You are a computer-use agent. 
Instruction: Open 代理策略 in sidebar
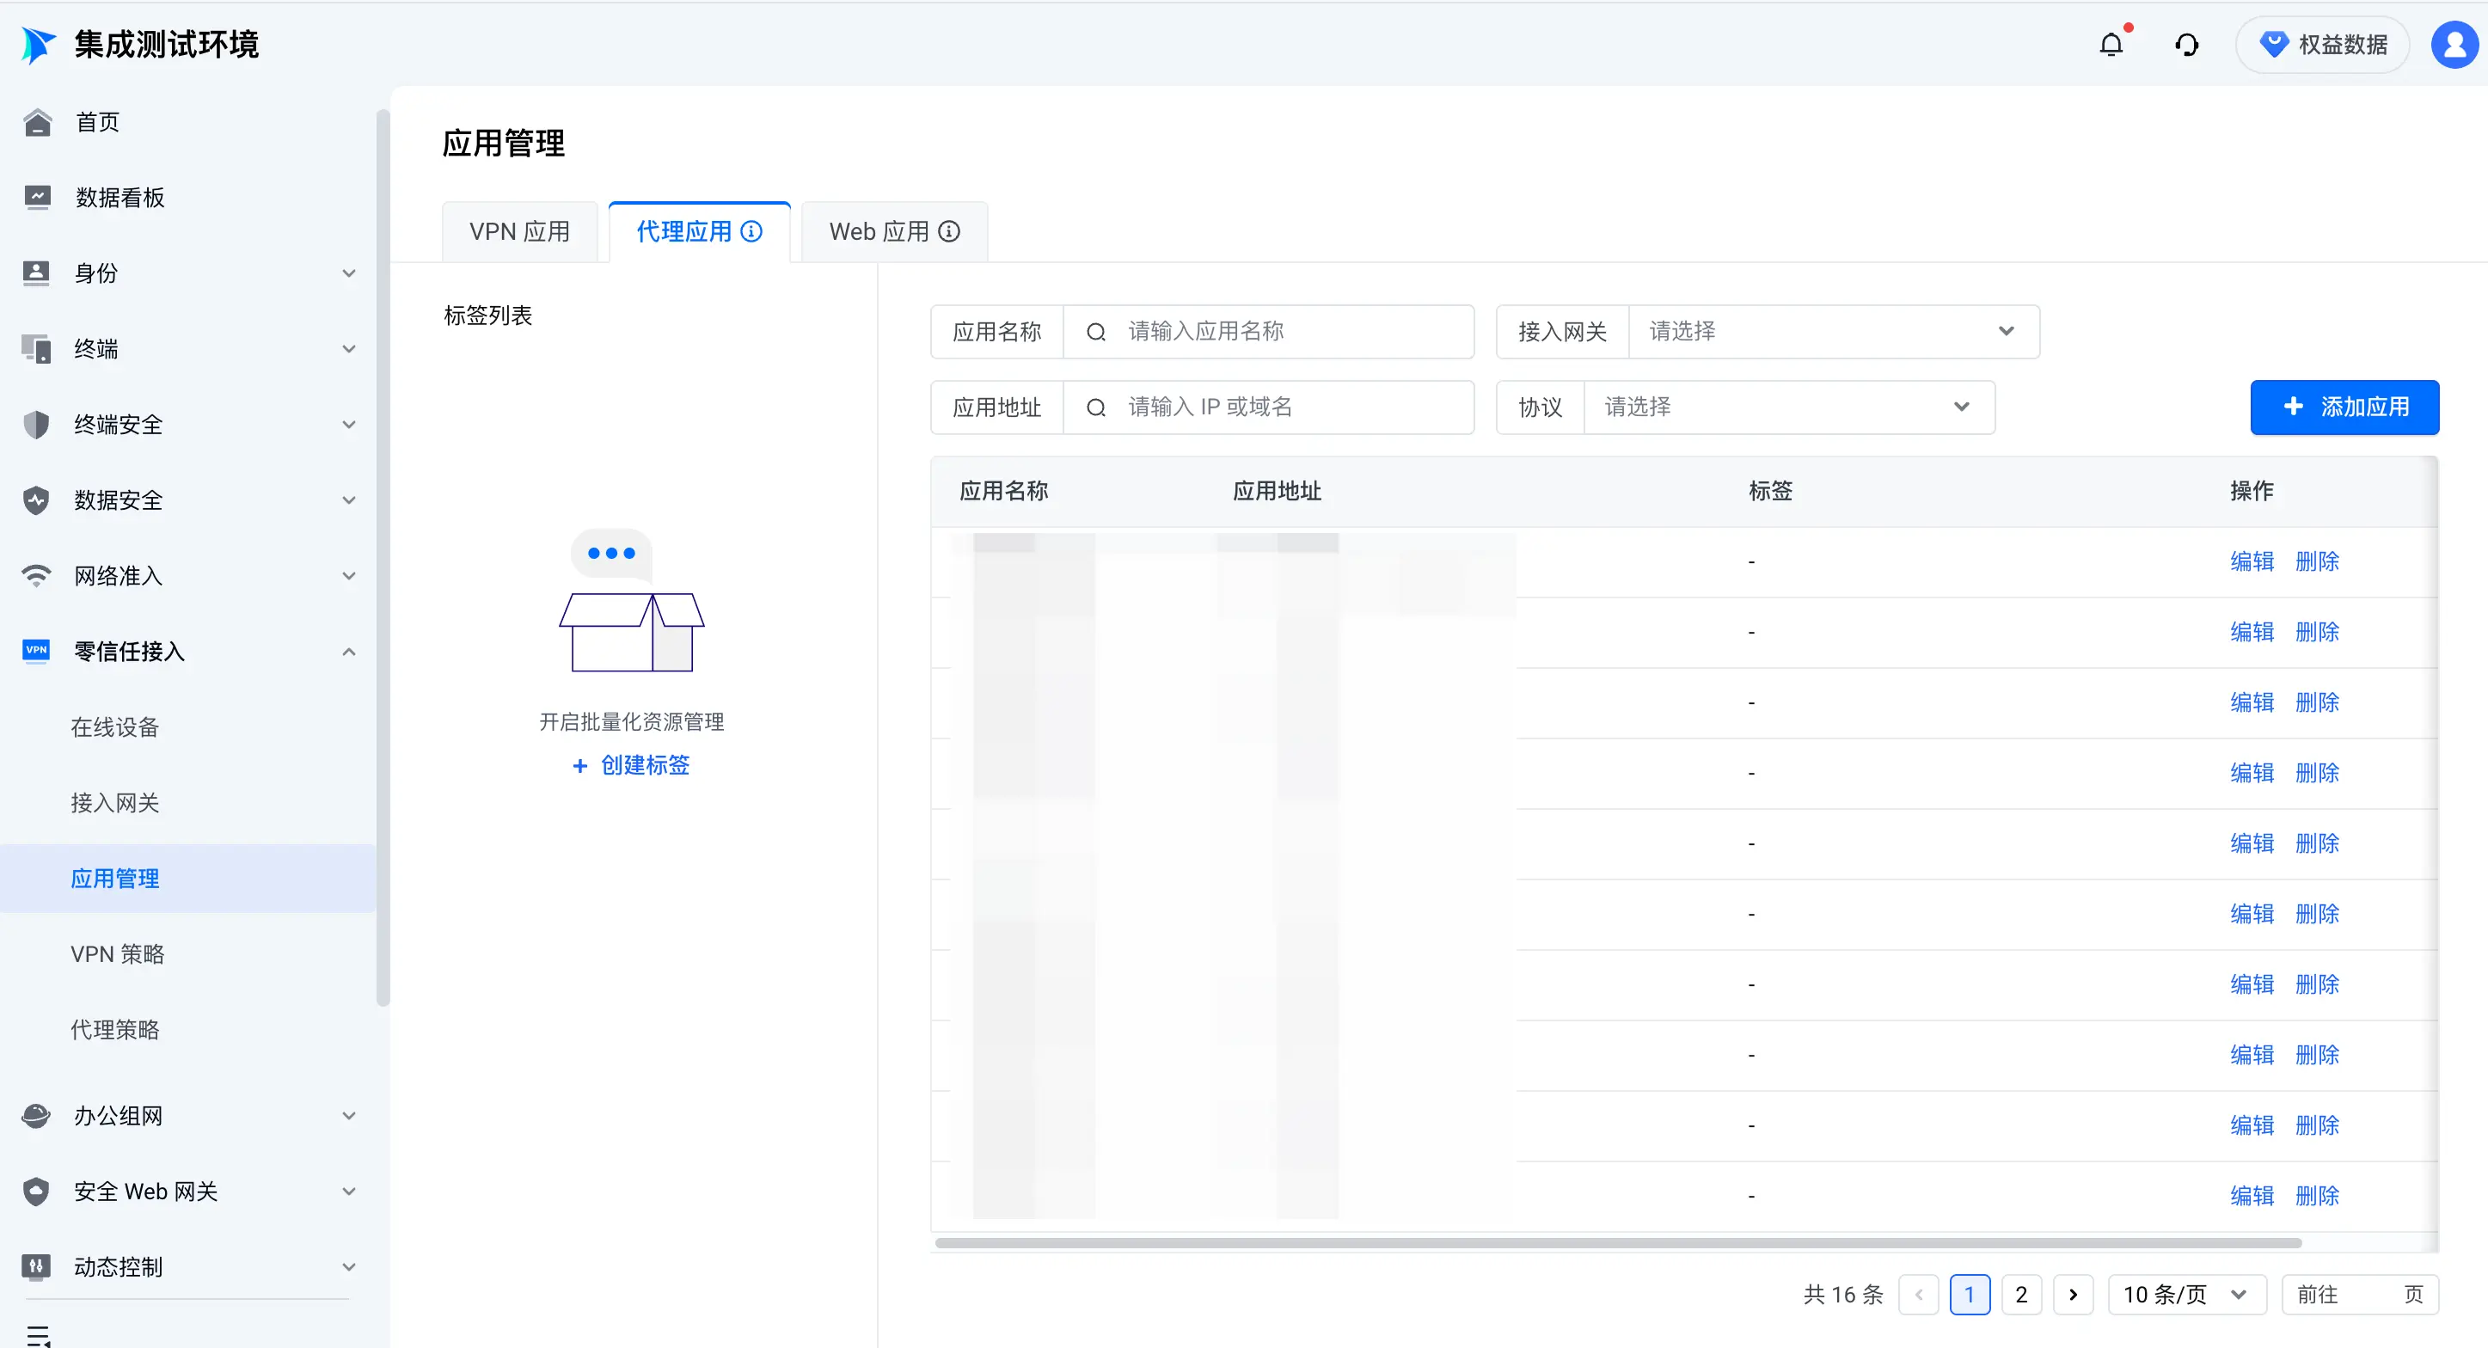115,1029
